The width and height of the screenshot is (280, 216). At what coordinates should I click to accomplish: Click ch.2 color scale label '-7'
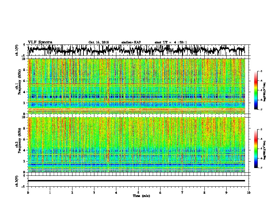point(261,168)
